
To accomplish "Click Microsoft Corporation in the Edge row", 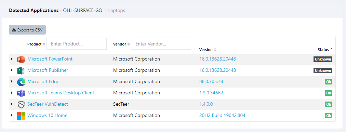I will [137, 81].
